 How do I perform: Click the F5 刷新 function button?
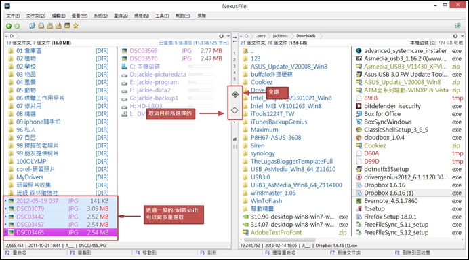(x=208, y=253)
